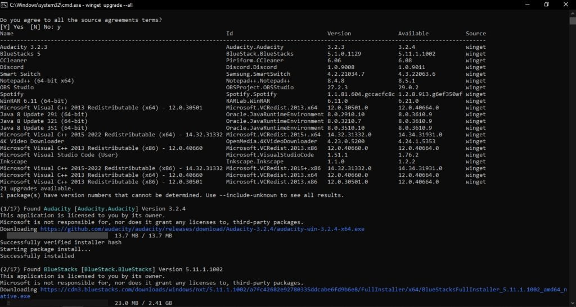Click the "CCleaner" name row

pos(13,61)
